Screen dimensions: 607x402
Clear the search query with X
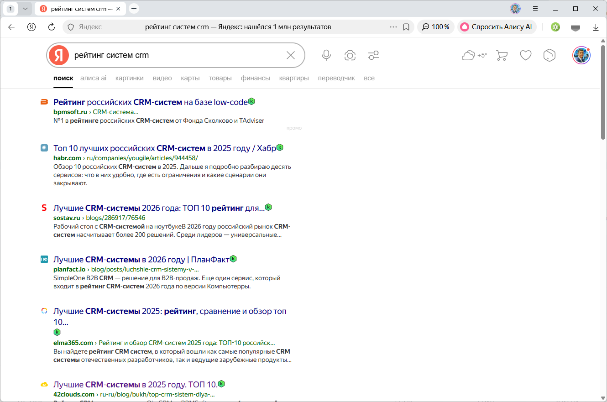(x=291, y=55)
